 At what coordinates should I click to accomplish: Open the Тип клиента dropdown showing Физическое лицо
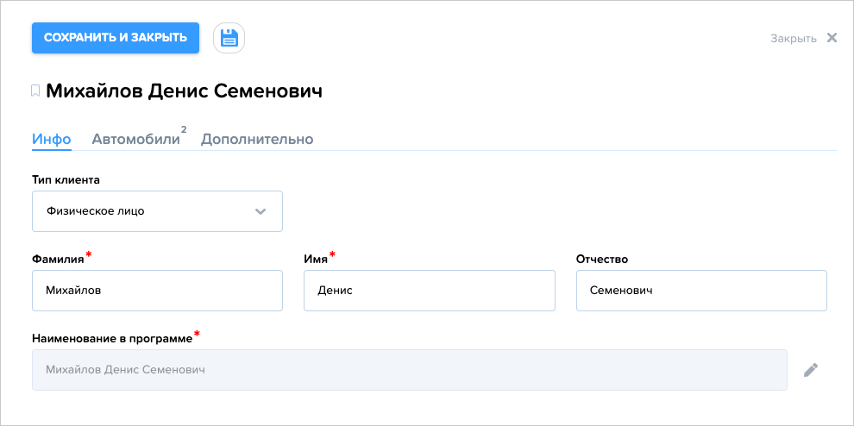click(x=157, y=210)
